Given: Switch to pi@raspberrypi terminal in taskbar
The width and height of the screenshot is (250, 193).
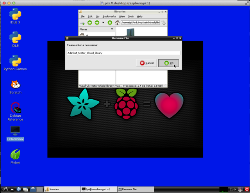Looking at the screenshot, I should [95, 189].
